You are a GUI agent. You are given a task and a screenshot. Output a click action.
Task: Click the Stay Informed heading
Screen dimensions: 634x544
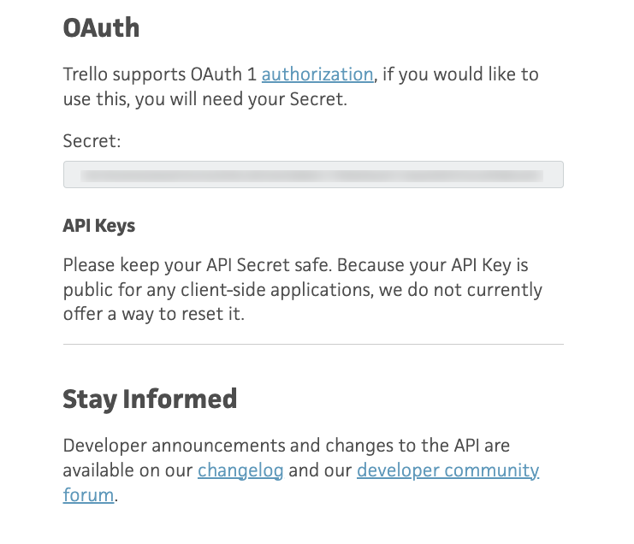[x=150, y=399]
